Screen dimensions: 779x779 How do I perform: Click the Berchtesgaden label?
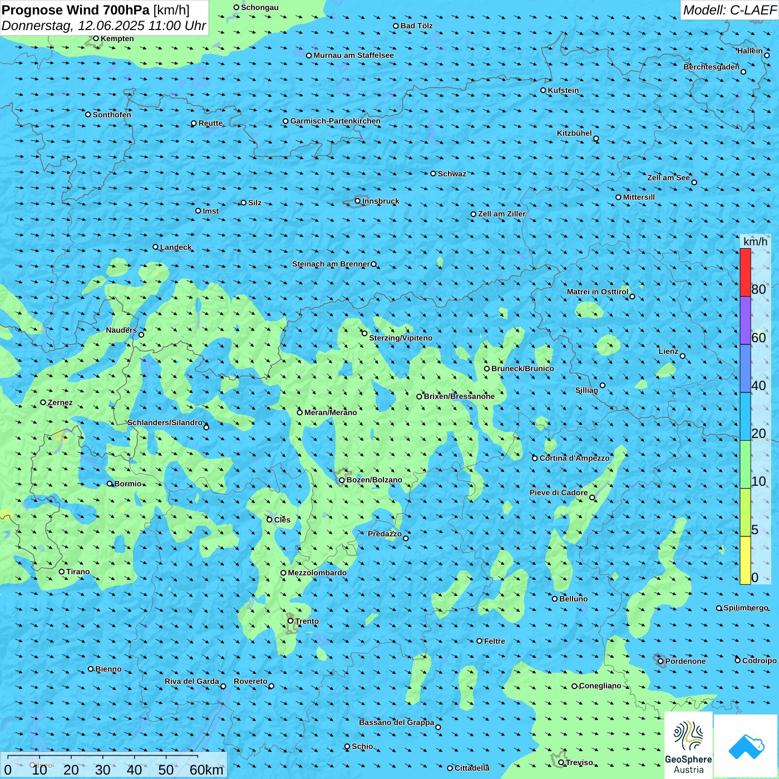[x=712, y=67]
